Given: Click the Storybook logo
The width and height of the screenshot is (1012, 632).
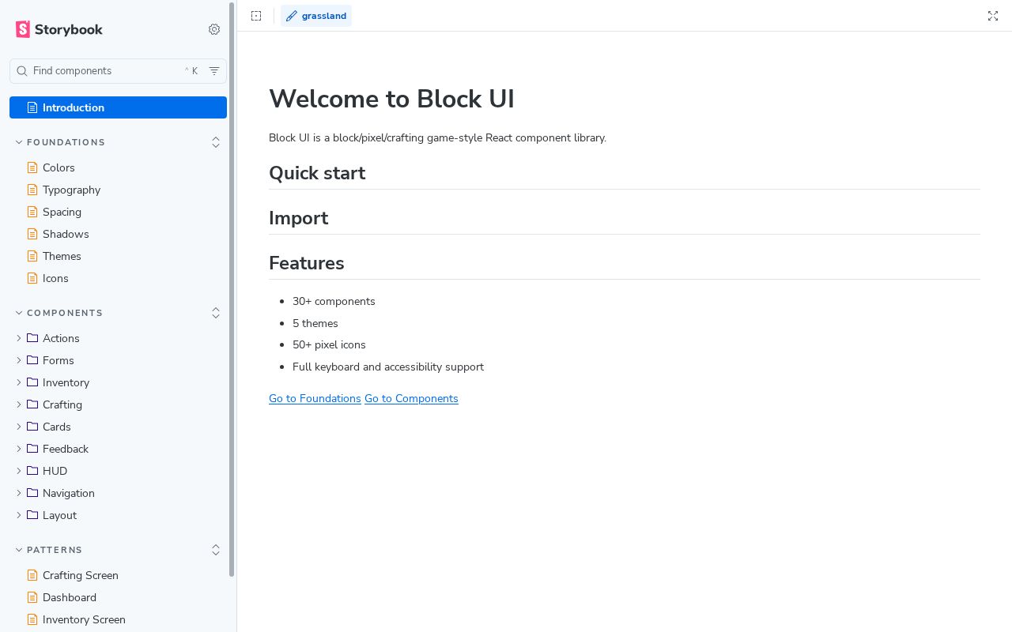Looking at the screenshot, I should coord(59,29).
